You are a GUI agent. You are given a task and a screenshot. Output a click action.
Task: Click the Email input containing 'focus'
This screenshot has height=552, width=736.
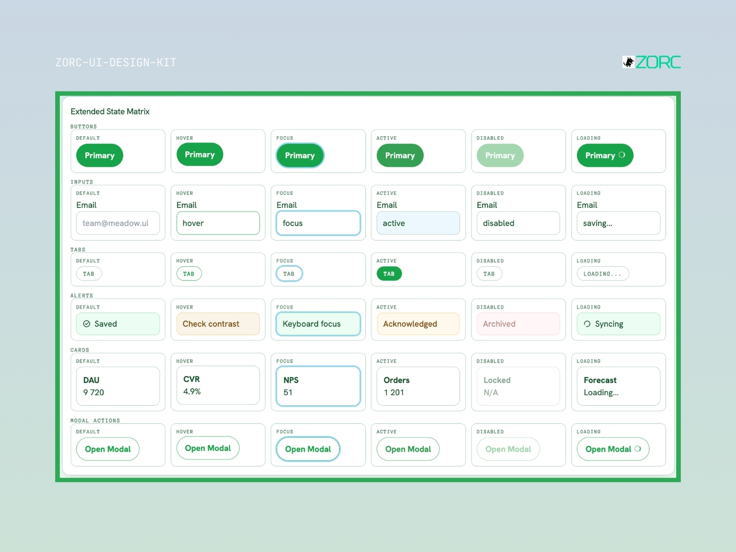tap(318, 223)
